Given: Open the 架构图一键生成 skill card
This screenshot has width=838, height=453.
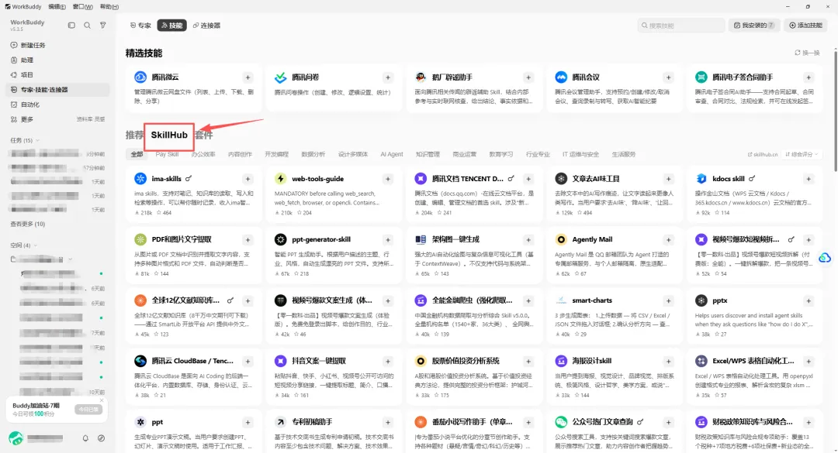Looking at the screenshot, I should [474, 256].
